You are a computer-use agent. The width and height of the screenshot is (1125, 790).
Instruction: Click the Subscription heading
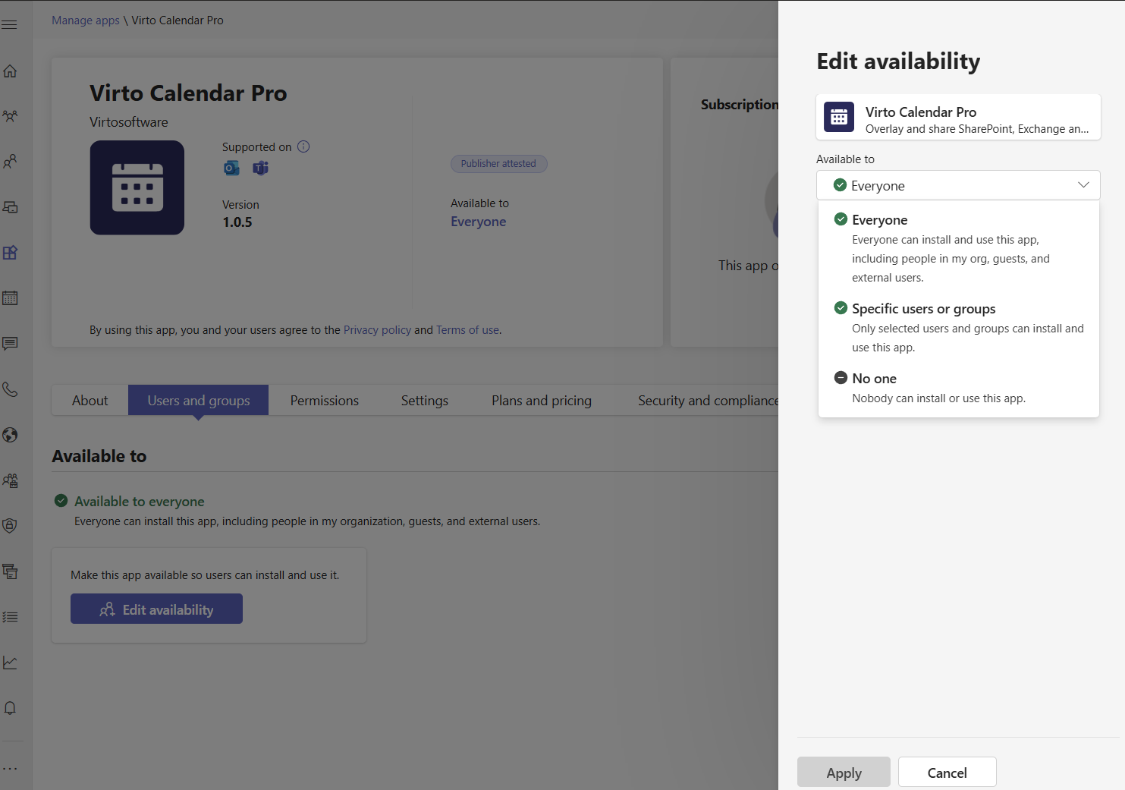coord(740,105)
